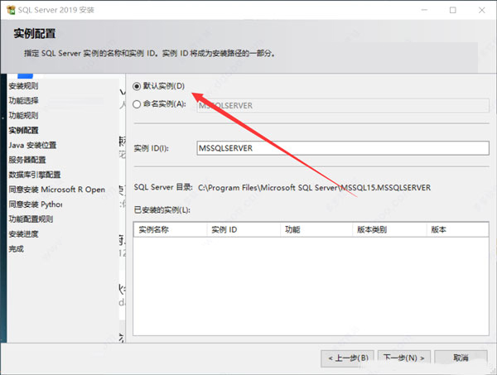Cancel setup with 取消 button
This screenshot has width=497, height=375.
click(x=461, y=358)
